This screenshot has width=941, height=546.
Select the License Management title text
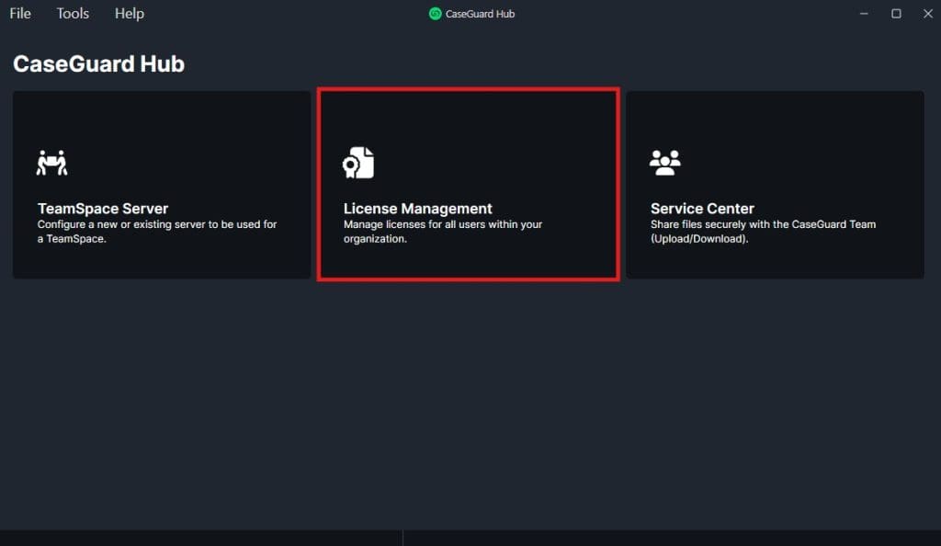tap(417, 209)
